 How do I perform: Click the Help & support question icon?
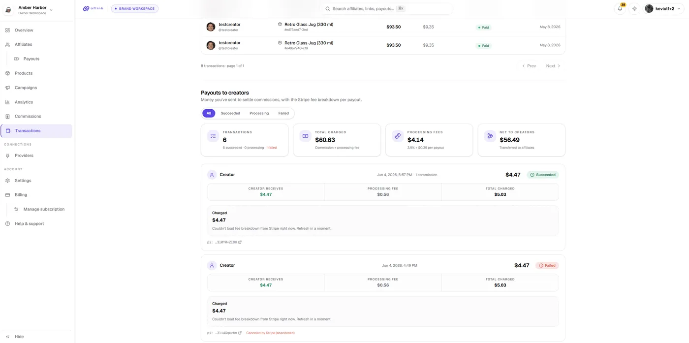point(7,223)
